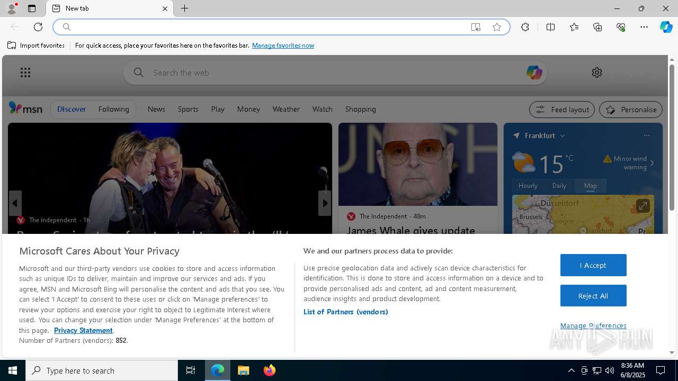678x381 pixels.
Task: Open the Watch section
Action: (322, 109)
